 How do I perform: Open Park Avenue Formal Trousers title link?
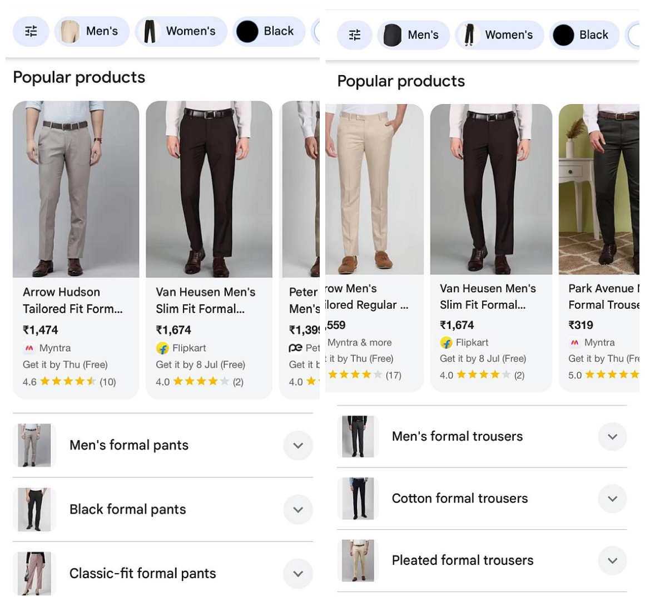click(x=604, y=297)
